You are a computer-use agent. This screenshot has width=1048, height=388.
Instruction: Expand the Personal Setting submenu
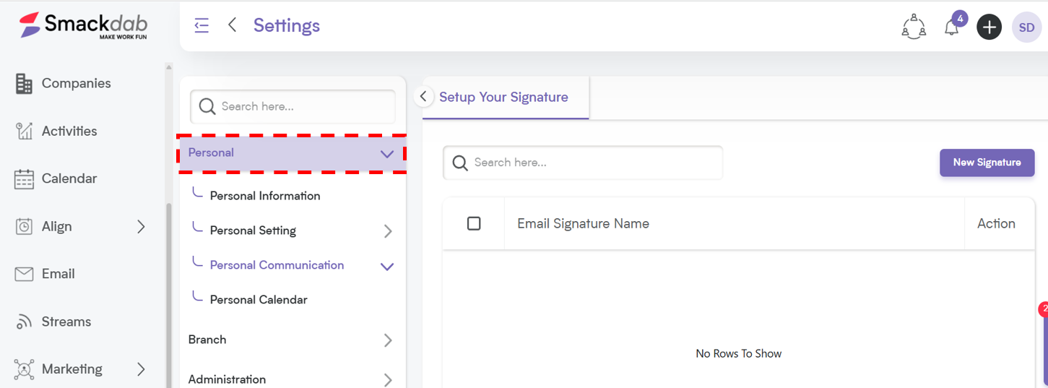[x=388, y=231]
